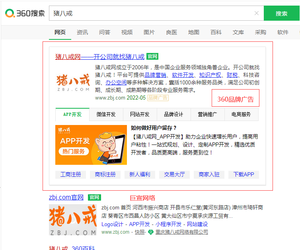Follow the 软件开发 link
This screenshot has width=300, height=250.
click(x=183, y=75)
